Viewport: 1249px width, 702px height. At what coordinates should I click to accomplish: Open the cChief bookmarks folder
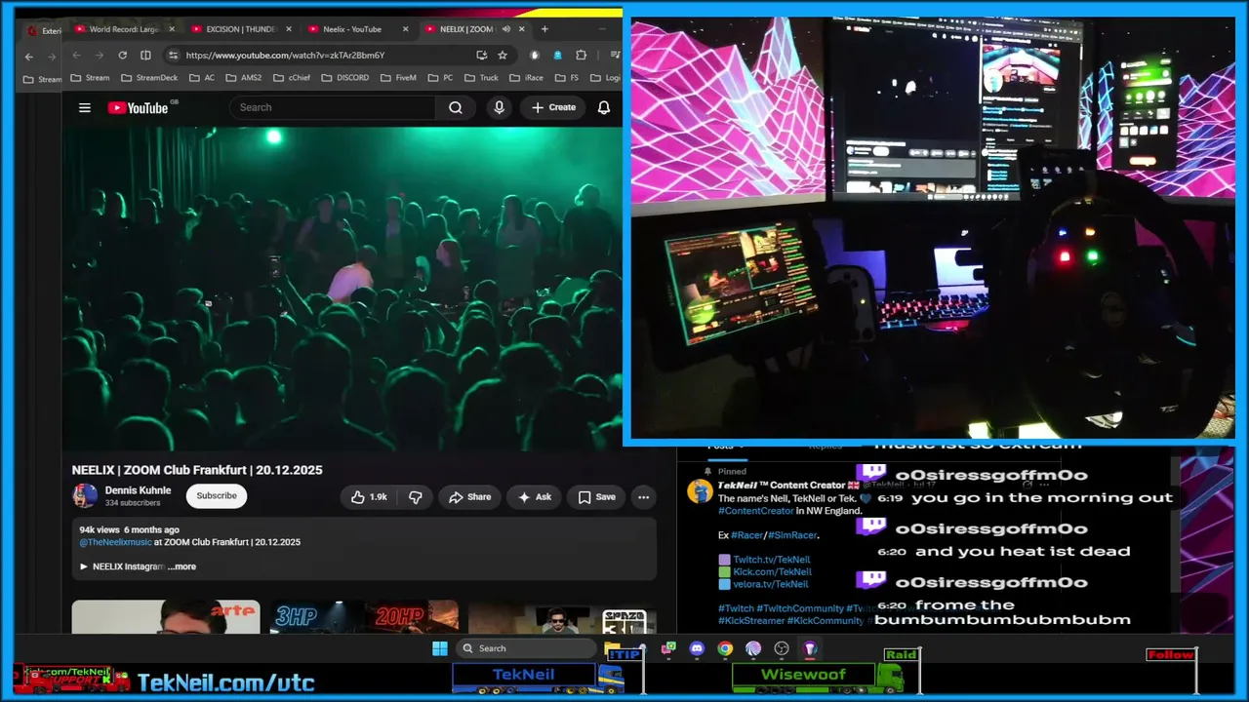click(x=292, y=78)
